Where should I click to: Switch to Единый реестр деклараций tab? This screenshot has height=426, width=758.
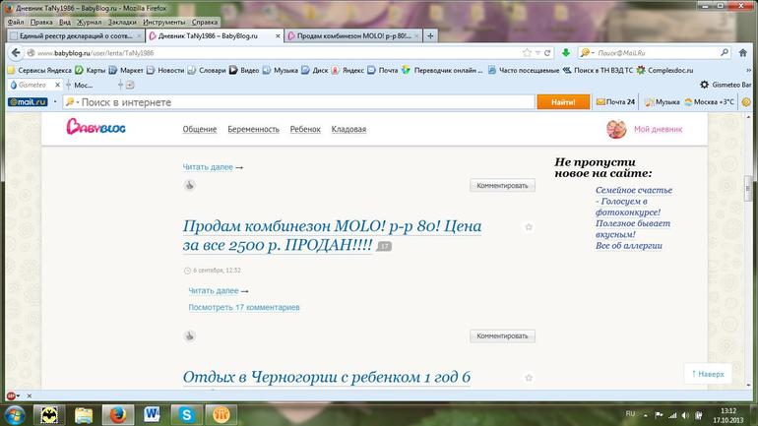(x=76, y=35)
